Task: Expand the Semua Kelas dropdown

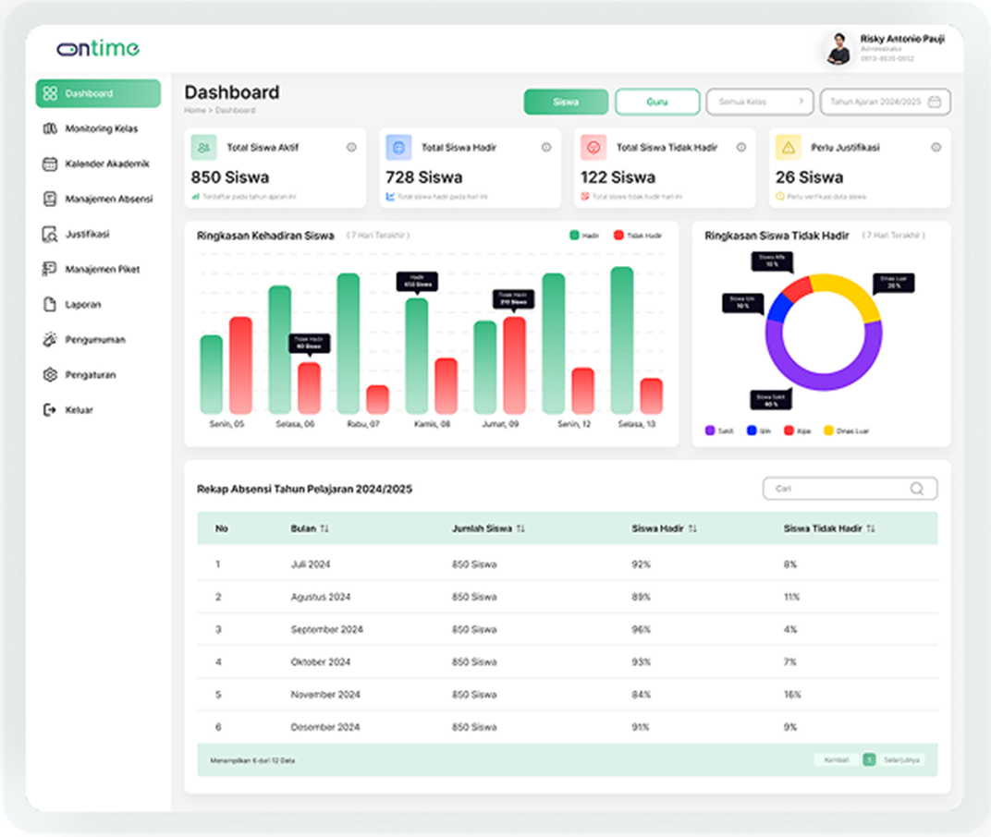Action: pos(760,102)
